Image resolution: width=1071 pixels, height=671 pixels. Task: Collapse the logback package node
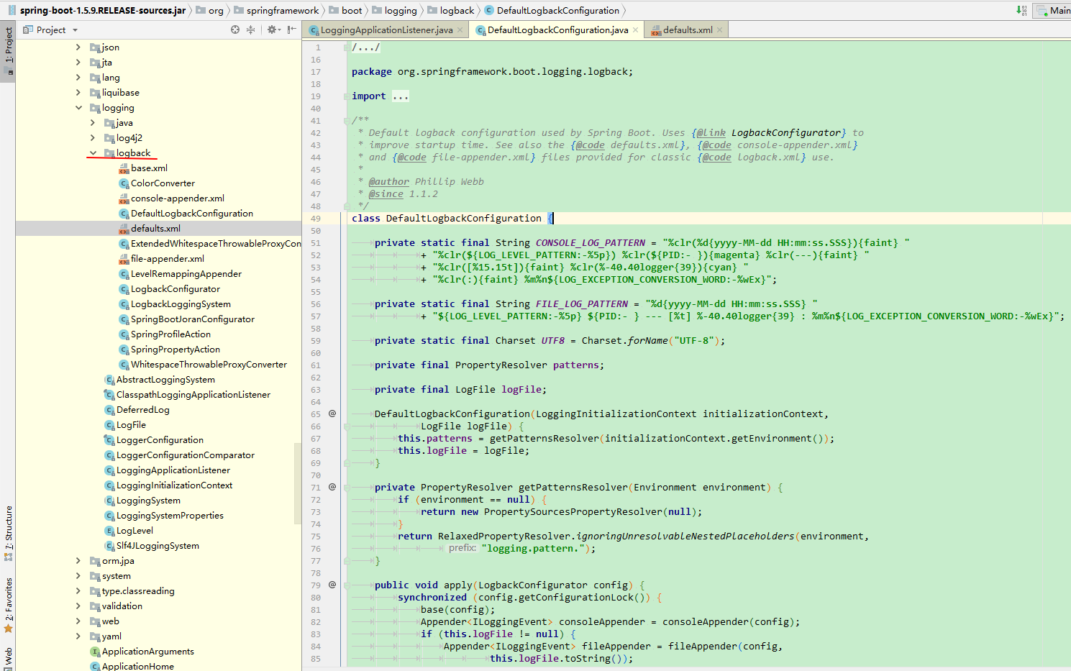point(93,152)
